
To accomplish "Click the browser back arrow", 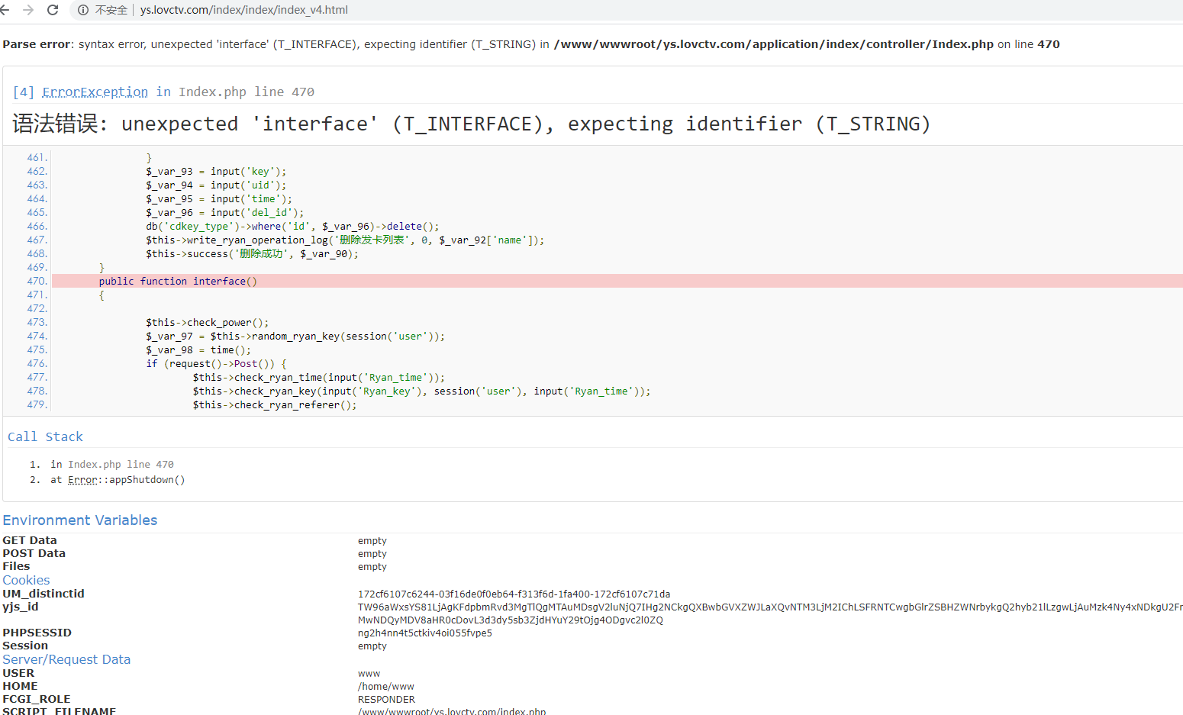I will (x=5, y=10).
